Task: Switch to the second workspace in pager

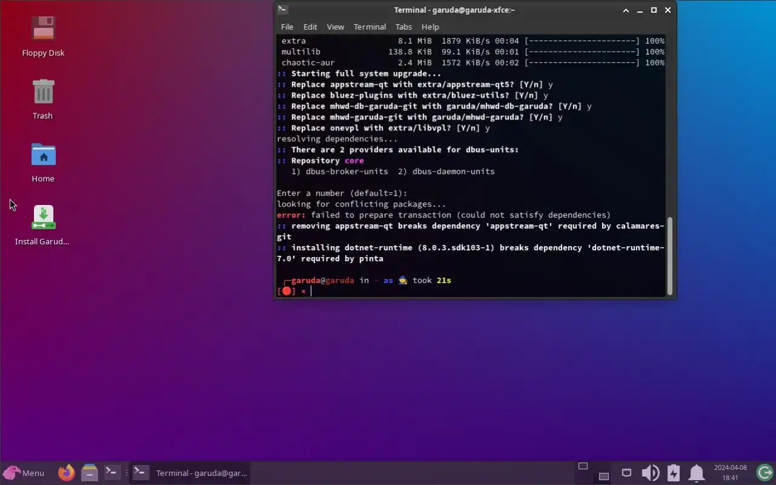Action: 603,476
